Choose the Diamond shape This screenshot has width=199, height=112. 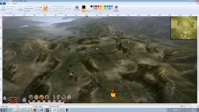tap(52, 9)
